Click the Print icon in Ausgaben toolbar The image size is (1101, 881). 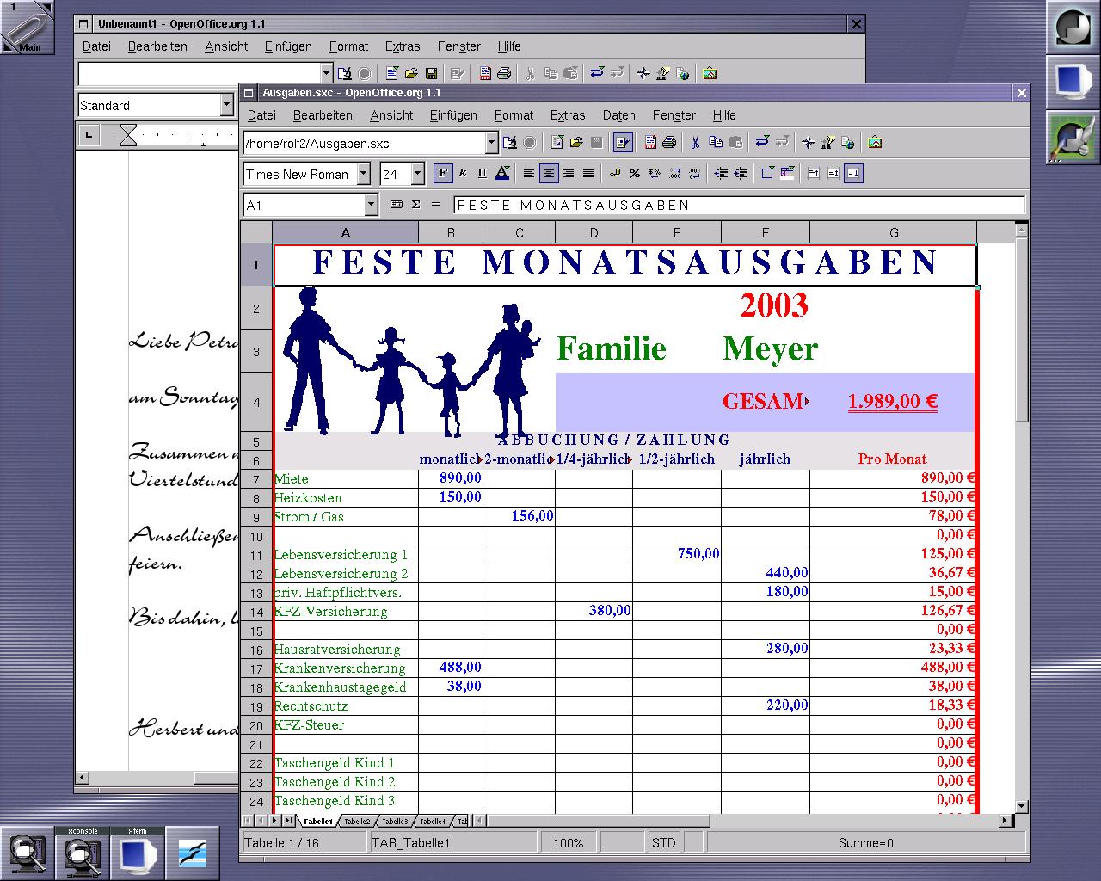pos(669,143)
